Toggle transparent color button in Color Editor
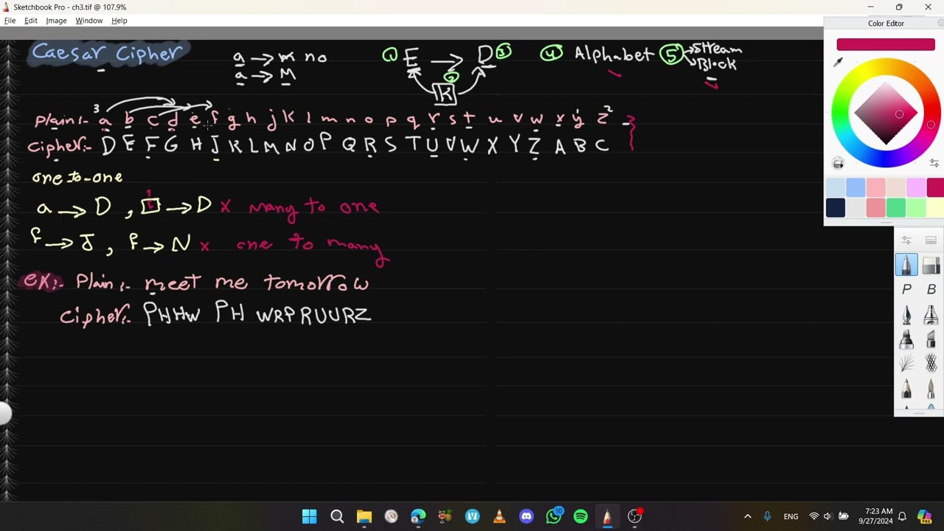This screenshot has width=944, height=531. tap(838, 164)
